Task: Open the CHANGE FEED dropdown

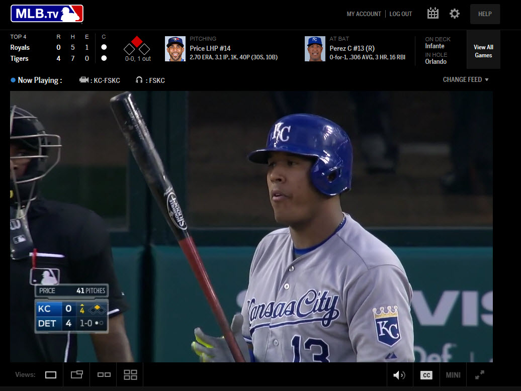Action: coord(466,80)
